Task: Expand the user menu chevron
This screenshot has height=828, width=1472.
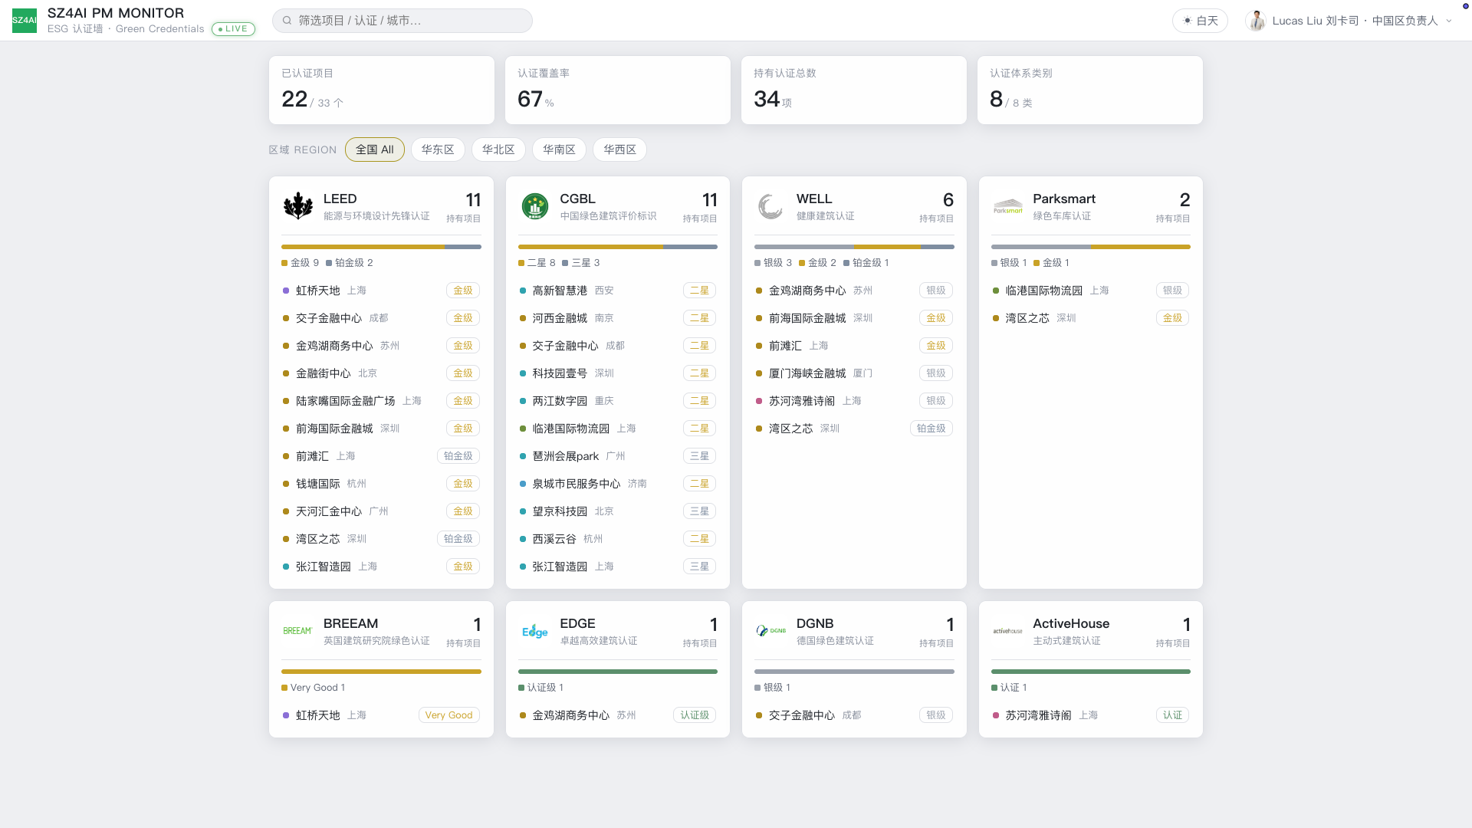Action: pyautogui.click(x=1449, y=21)
